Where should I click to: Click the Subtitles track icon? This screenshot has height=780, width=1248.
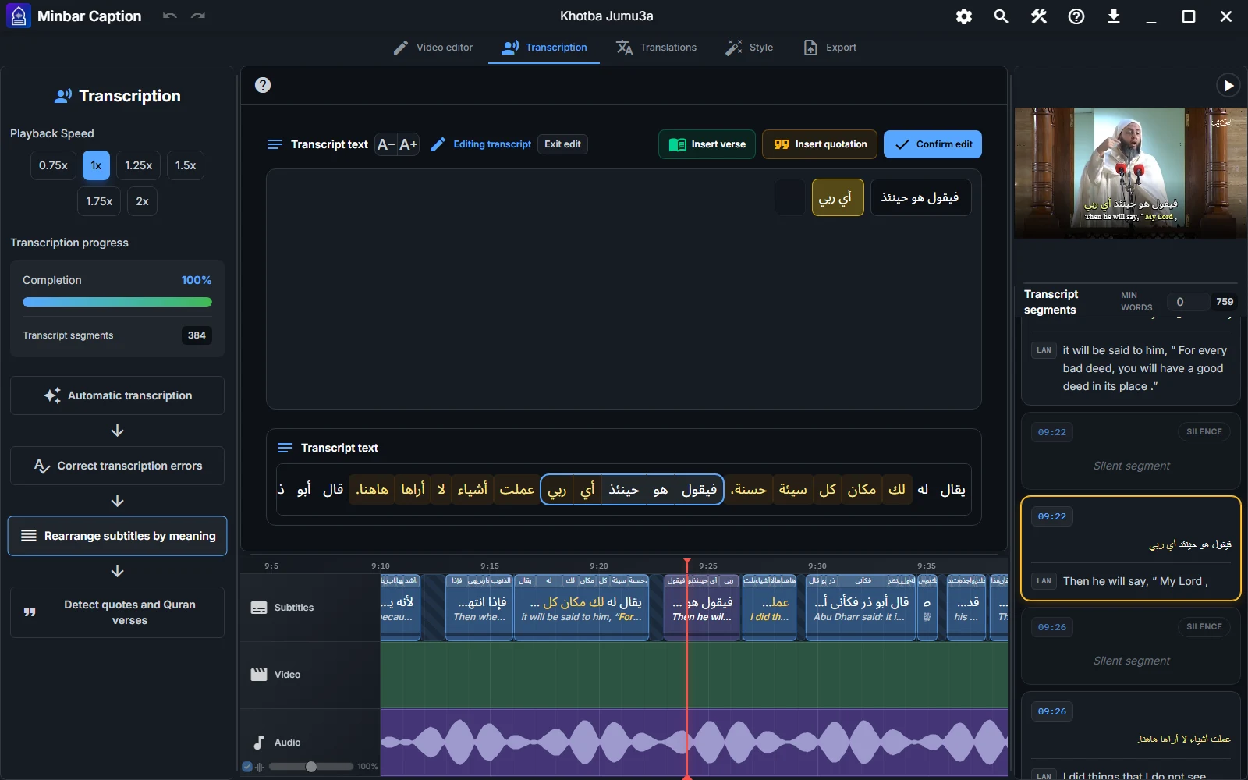(x=259, y=608)
